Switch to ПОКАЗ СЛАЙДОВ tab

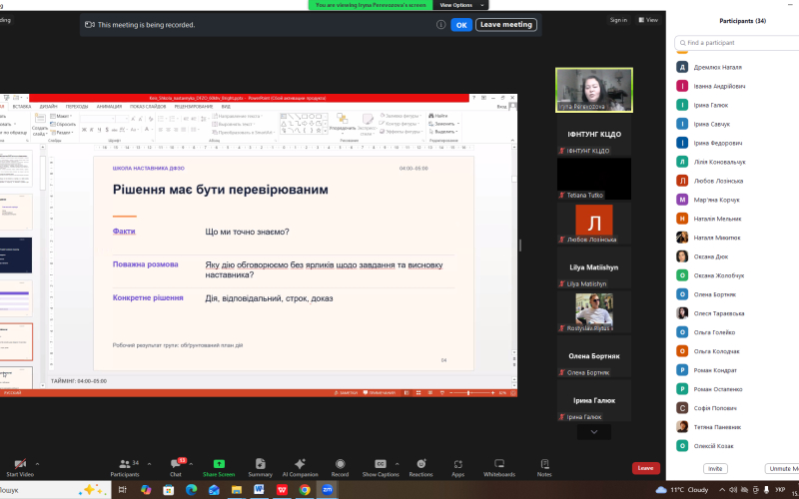pyautogui.click(x=148, y=107)
